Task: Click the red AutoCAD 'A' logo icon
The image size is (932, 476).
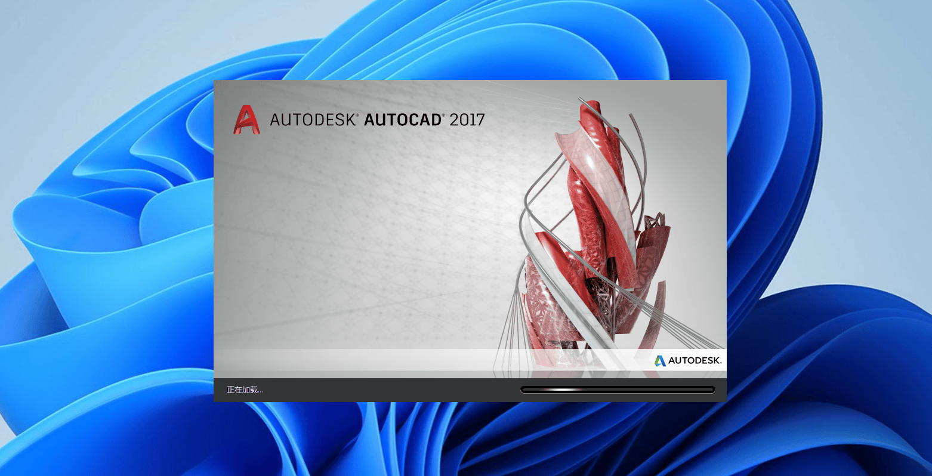Action: point(246,119)
